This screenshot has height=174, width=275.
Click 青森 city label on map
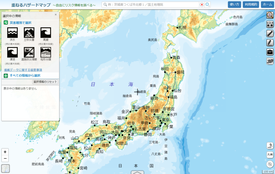(x=176, y=57)
